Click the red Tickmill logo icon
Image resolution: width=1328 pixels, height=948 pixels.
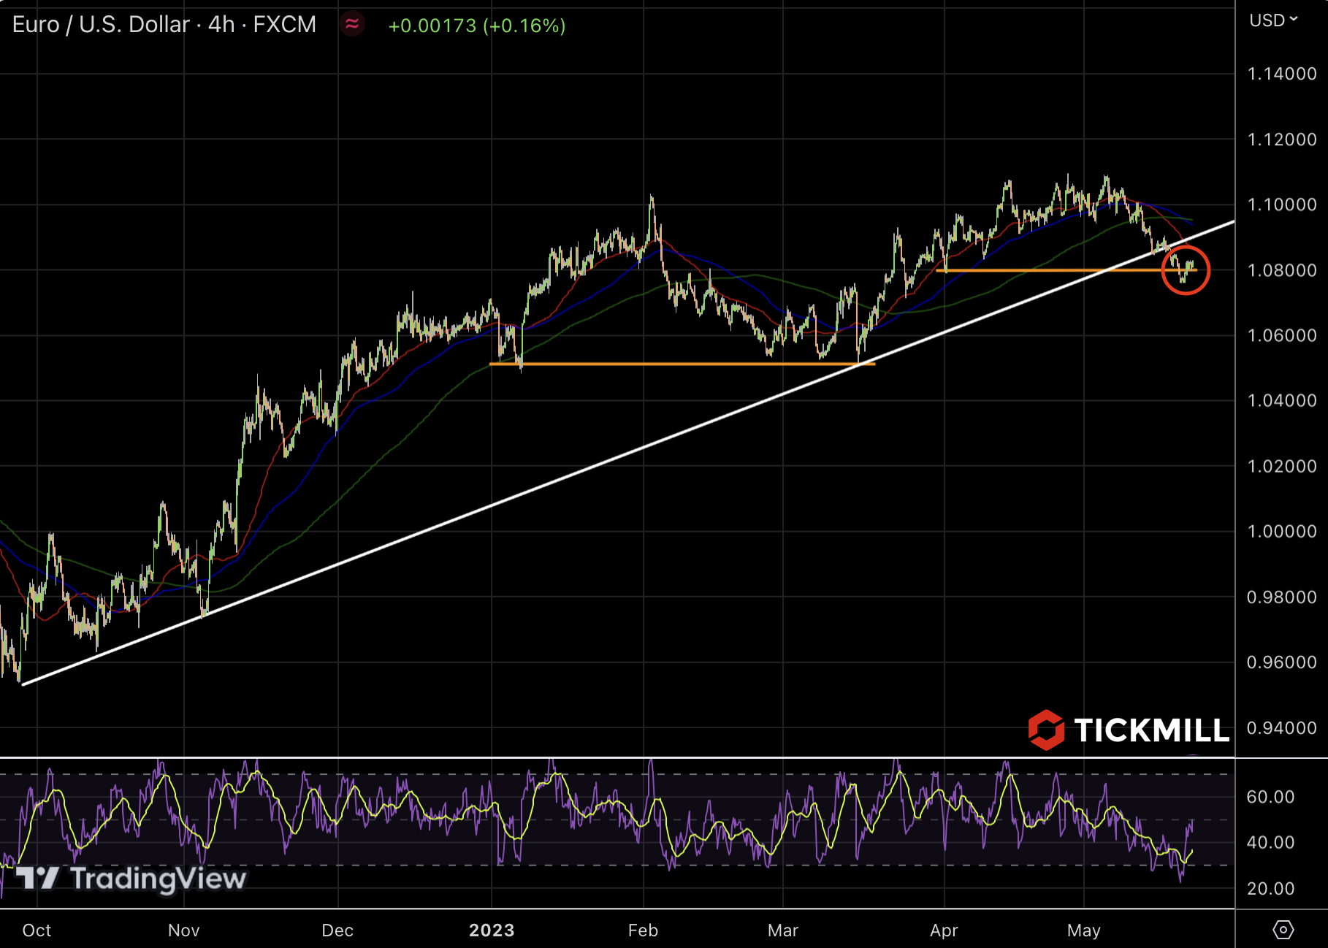pyautogui.click(x=1046, y=730)
